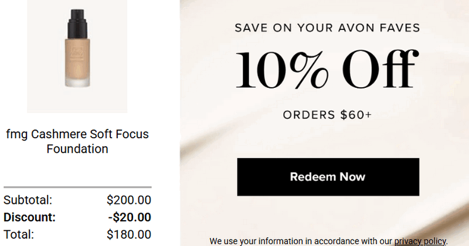Click the word Foundation in the product name
Viewport: 469px width, 246px height.
click(x=77, y=149)
